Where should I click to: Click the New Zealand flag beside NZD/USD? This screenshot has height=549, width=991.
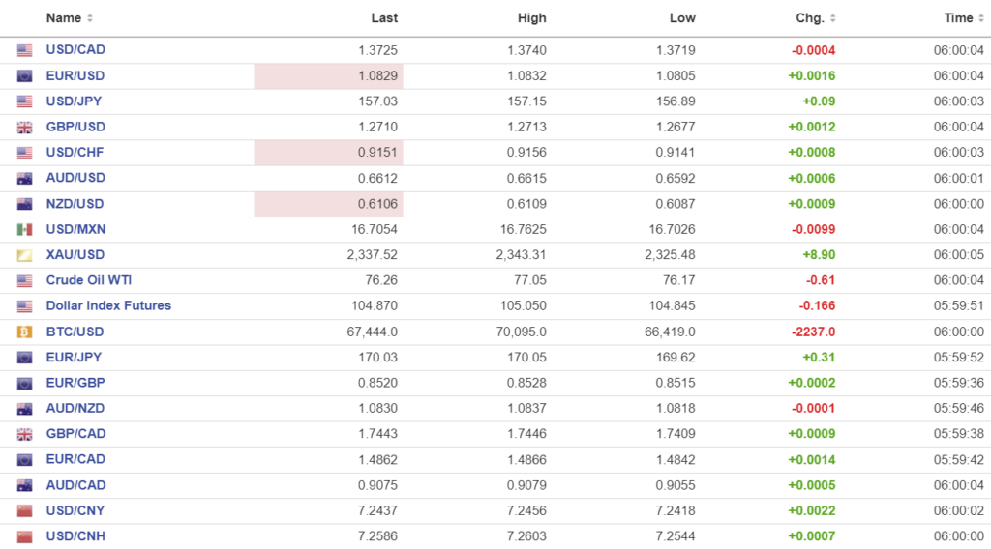(25, 204)
